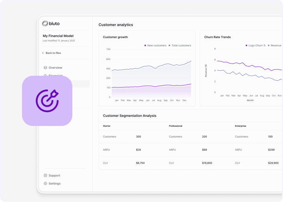Click the Settings gear icon
Viewport: 283px width, 202px height.
pyautogui.click(x=46, y=184)
